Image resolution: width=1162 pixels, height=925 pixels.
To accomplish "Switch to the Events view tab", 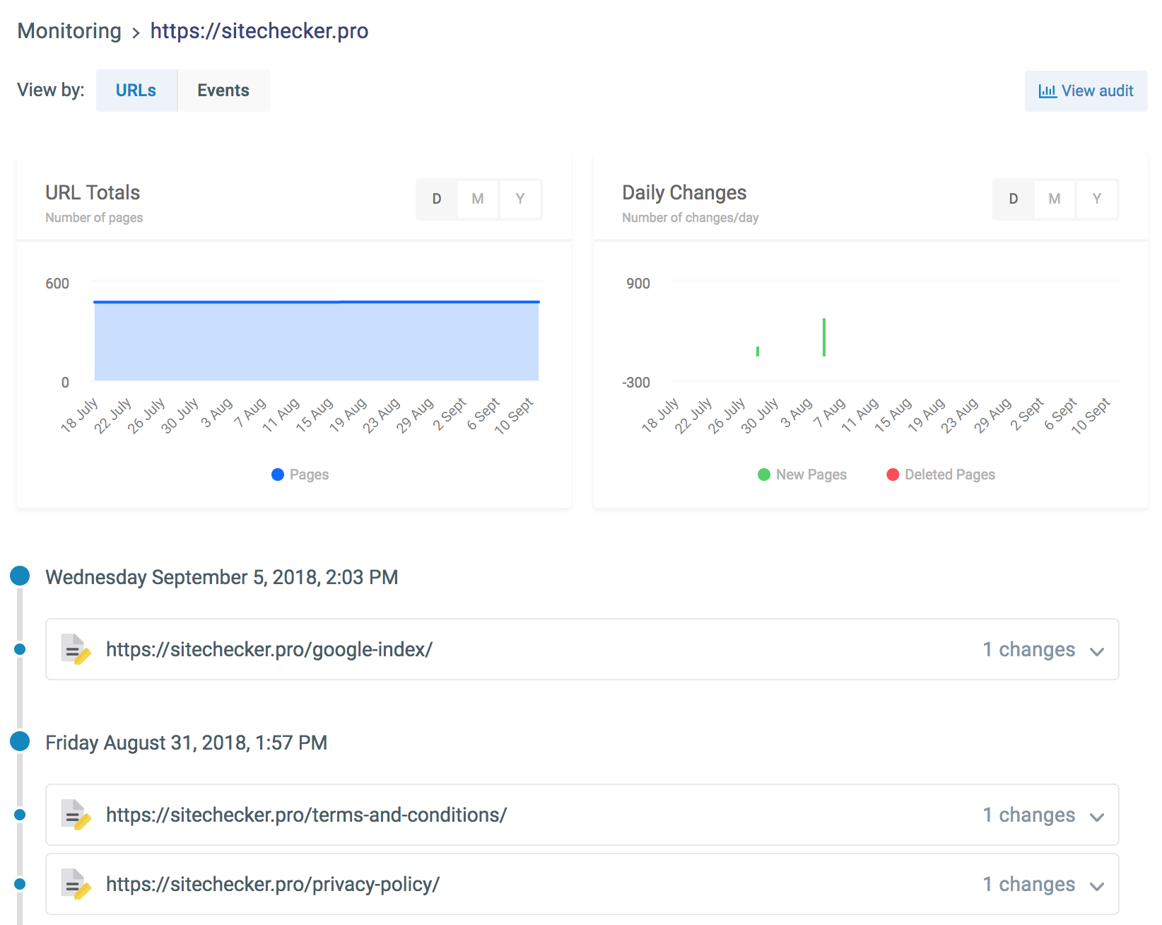I will pos(223,91).
